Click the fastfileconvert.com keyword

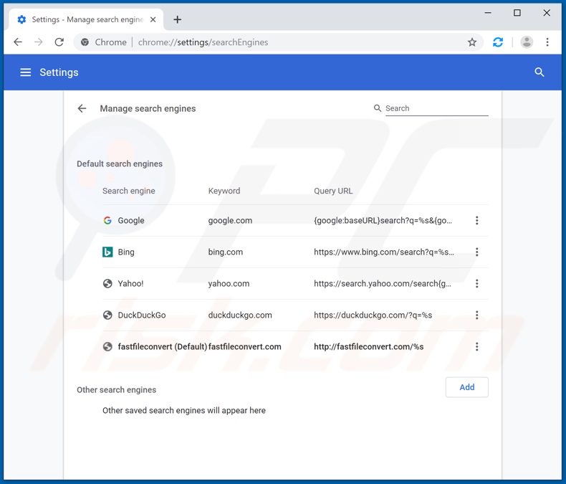(x=244, y=347)
